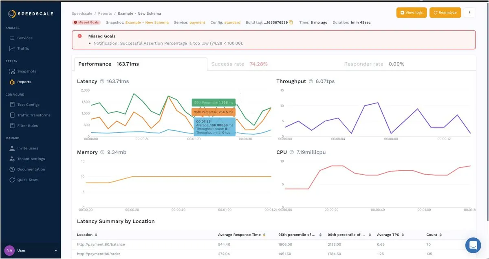
Task: Select the Snapshots camera icon
Action: tap(12, 71)
